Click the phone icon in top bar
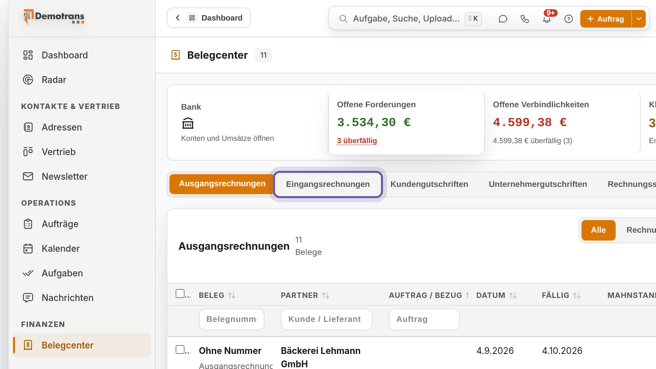The image size is (656, 369). [525, 19]
